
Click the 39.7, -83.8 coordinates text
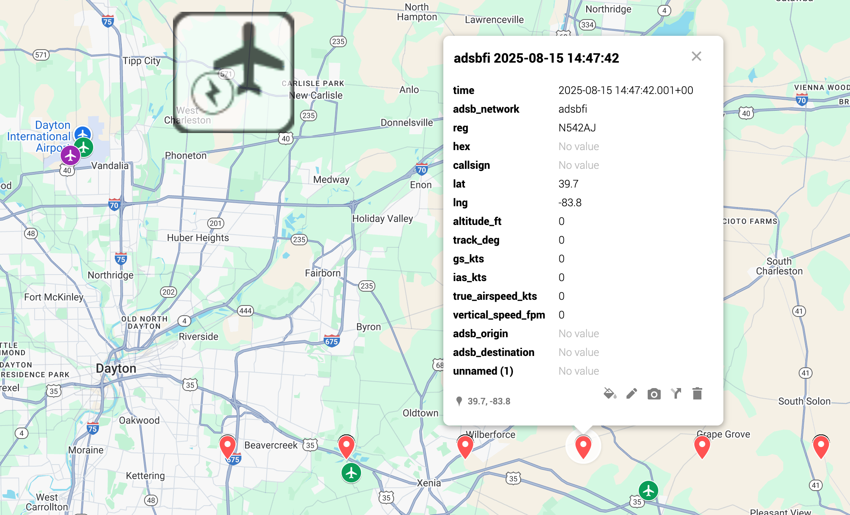click(489, 401)
